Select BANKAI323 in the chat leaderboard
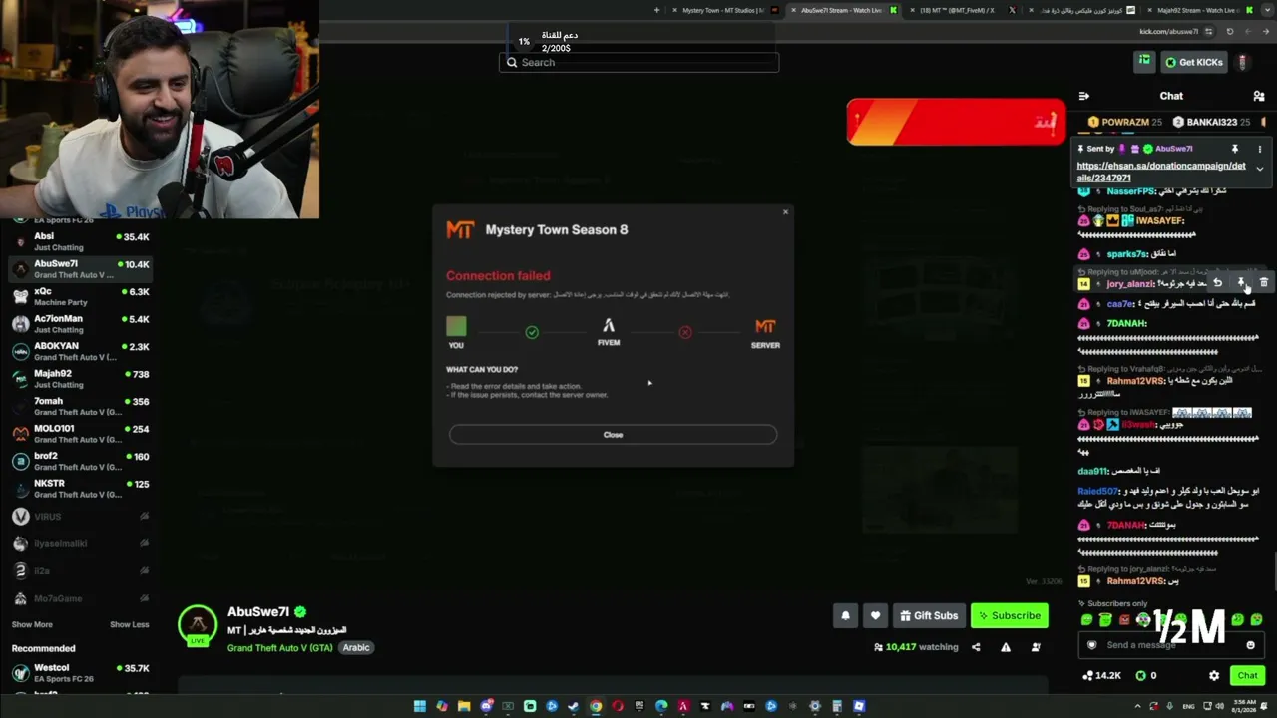This screenshot has height=718, width=1277. point(1210,122)
